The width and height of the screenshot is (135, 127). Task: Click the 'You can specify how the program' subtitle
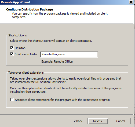pos(60,15)
